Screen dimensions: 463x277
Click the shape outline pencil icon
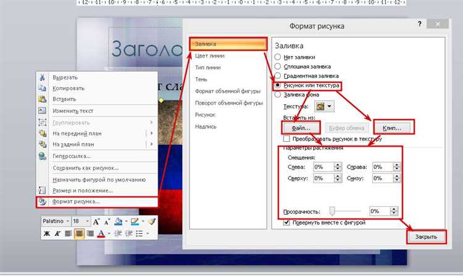[135, 221]
